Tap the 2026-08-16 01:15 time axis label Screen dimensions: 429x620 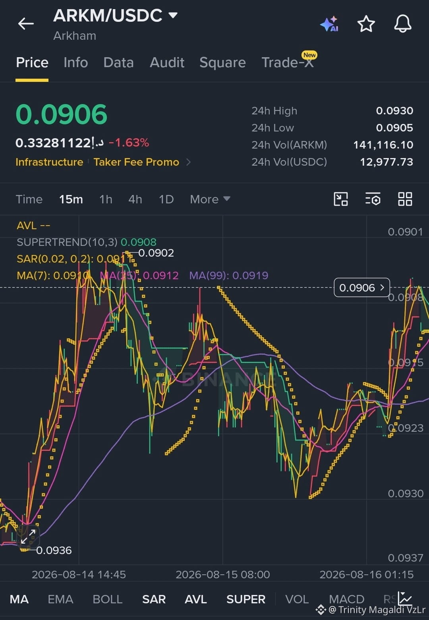point(367,575)
